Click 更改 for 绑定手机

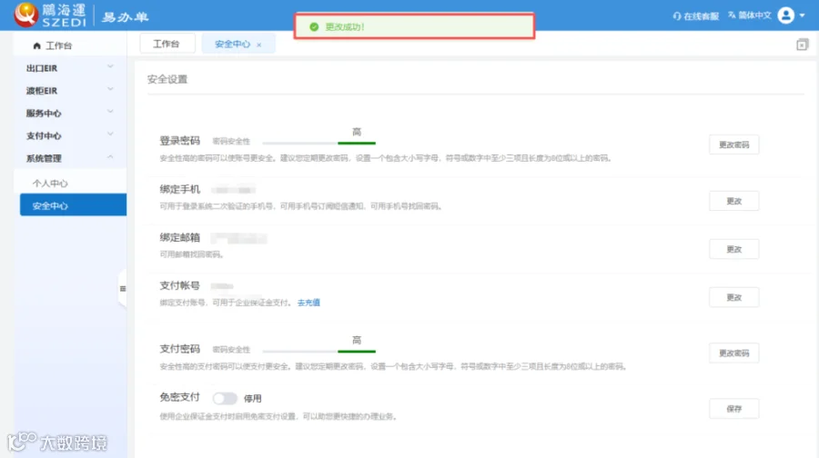[x=733, y=201]
